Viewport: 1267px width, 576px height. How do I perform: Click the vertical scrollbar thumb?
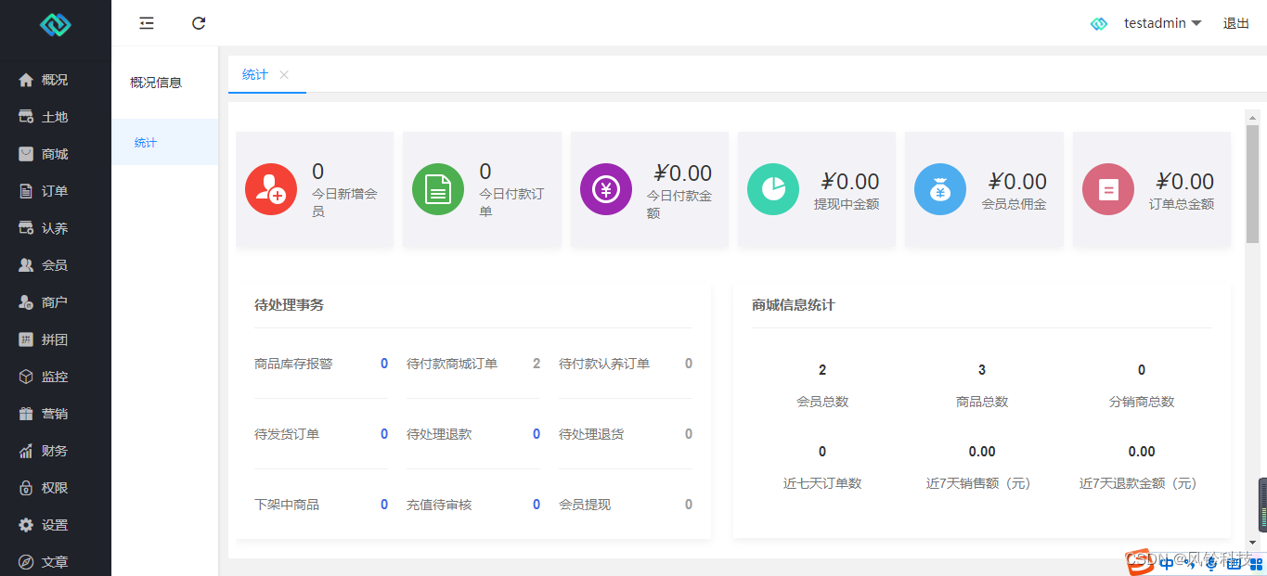tap(1252, 184)
